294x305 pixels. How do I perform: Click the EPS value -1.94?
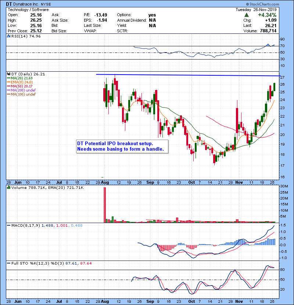tap(102, 20)
